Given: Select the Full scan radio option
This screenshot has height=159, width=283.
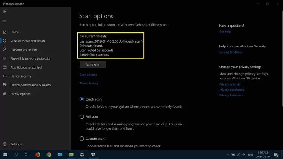Looking at the screenshot, I should (x=82, y=117).
